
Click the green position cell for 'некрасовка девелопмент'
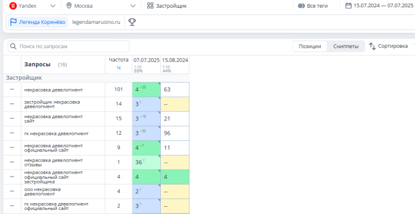pyautogui.click(x=146, y=90)
